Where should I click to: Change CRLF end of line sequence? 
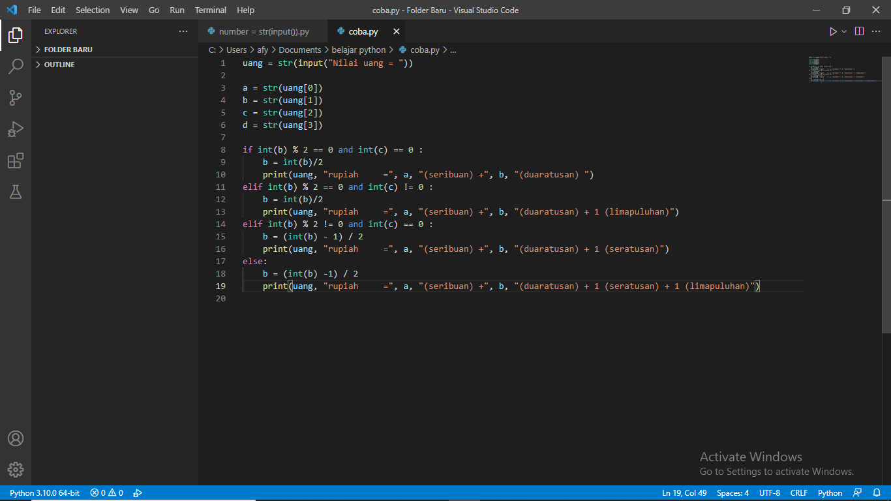click(x=799, y=493)
